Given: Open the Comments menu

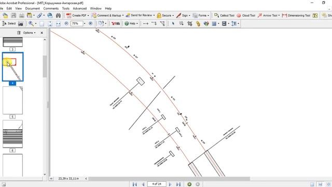Looking at the screenshot, I should click(x=51, y=8).
